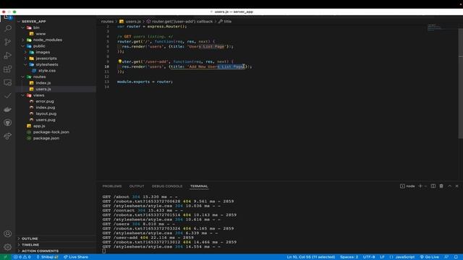
Task: Open the Live Share activity bar icon
Action: click(x=8, y=136)
